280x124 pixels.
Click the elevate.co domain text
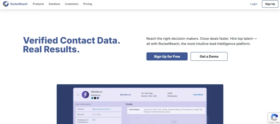[x=125, y=95]
